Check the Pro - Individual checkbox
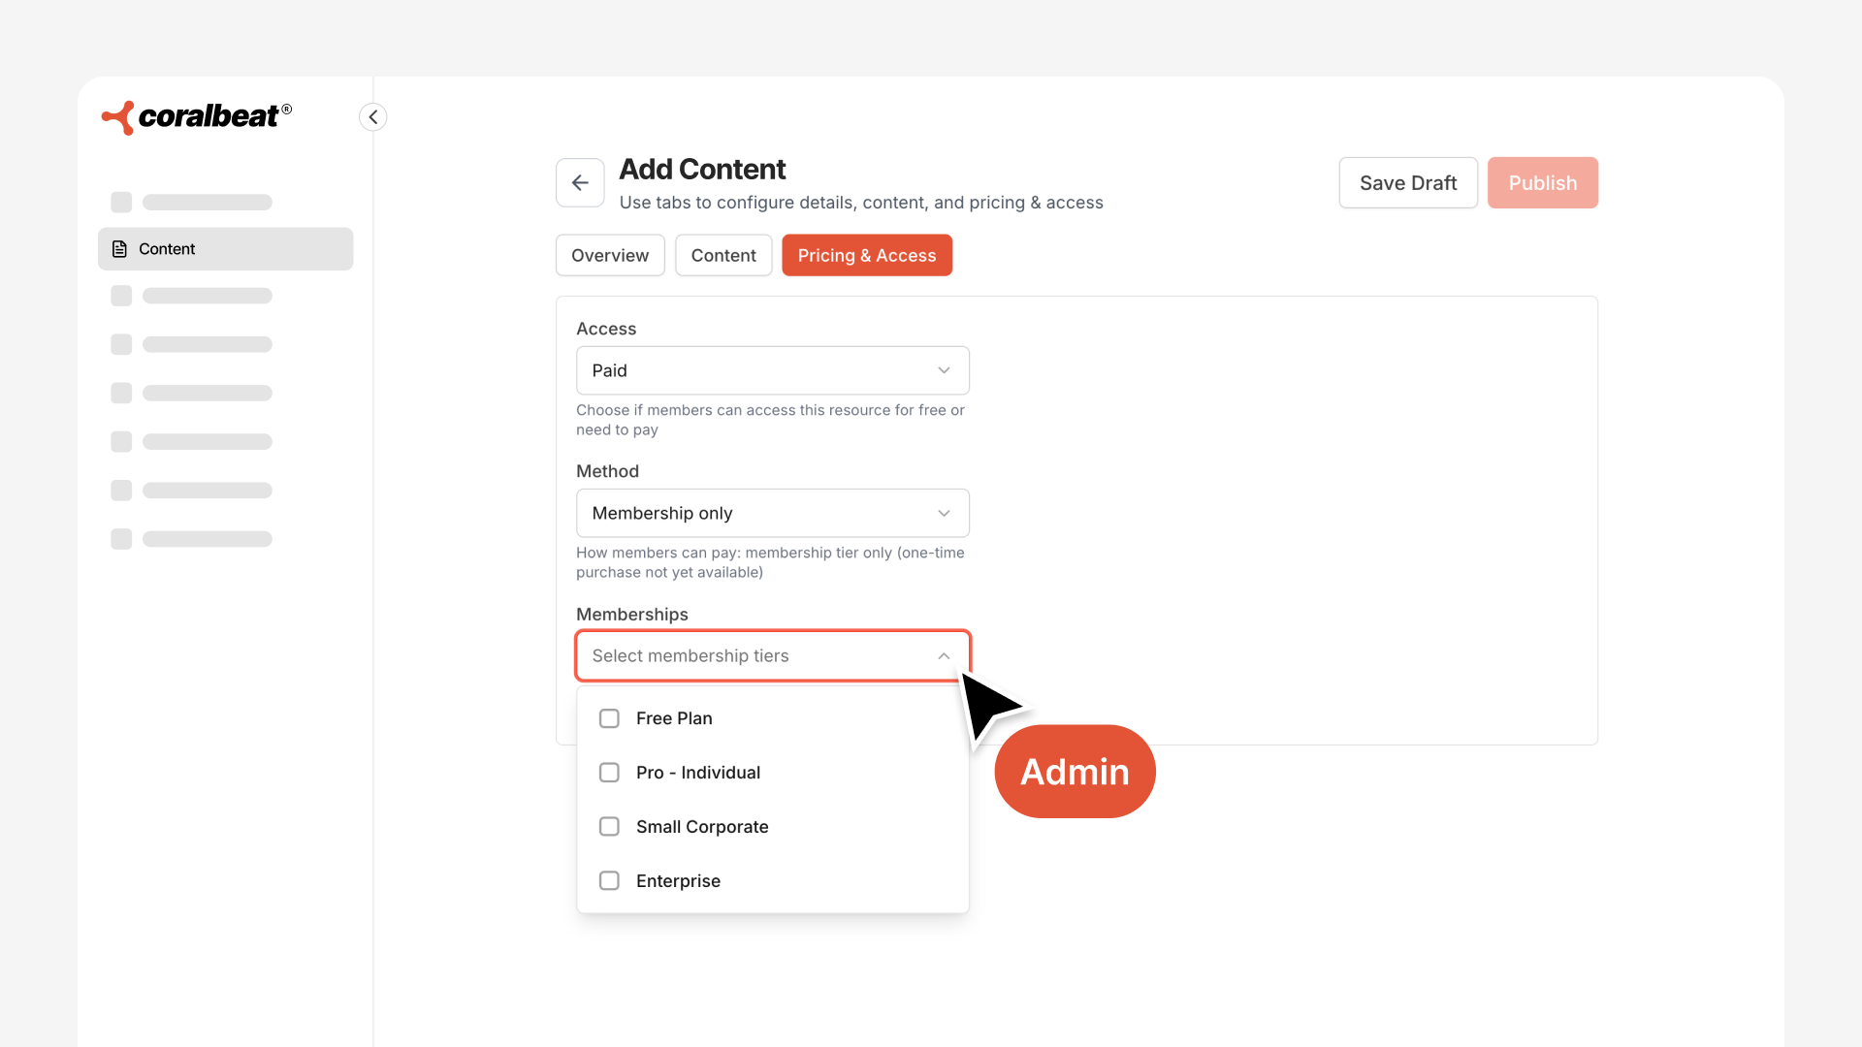The image size is (1862, 1047). [x=609, y=773]
